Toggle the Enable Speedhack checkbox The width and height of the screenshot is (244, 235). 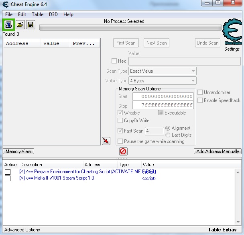click(x=200, y=100)
